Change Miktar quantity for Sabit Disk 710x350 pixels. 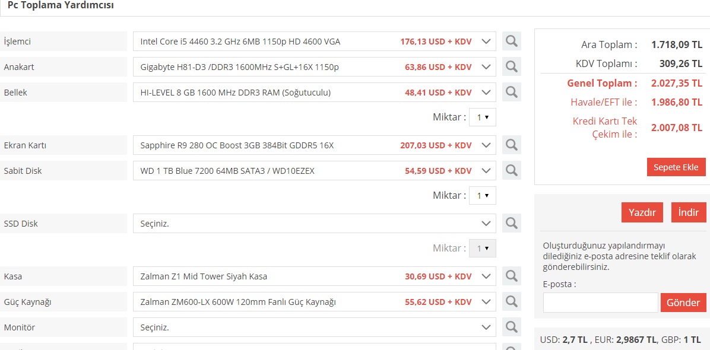coord(482,195)
